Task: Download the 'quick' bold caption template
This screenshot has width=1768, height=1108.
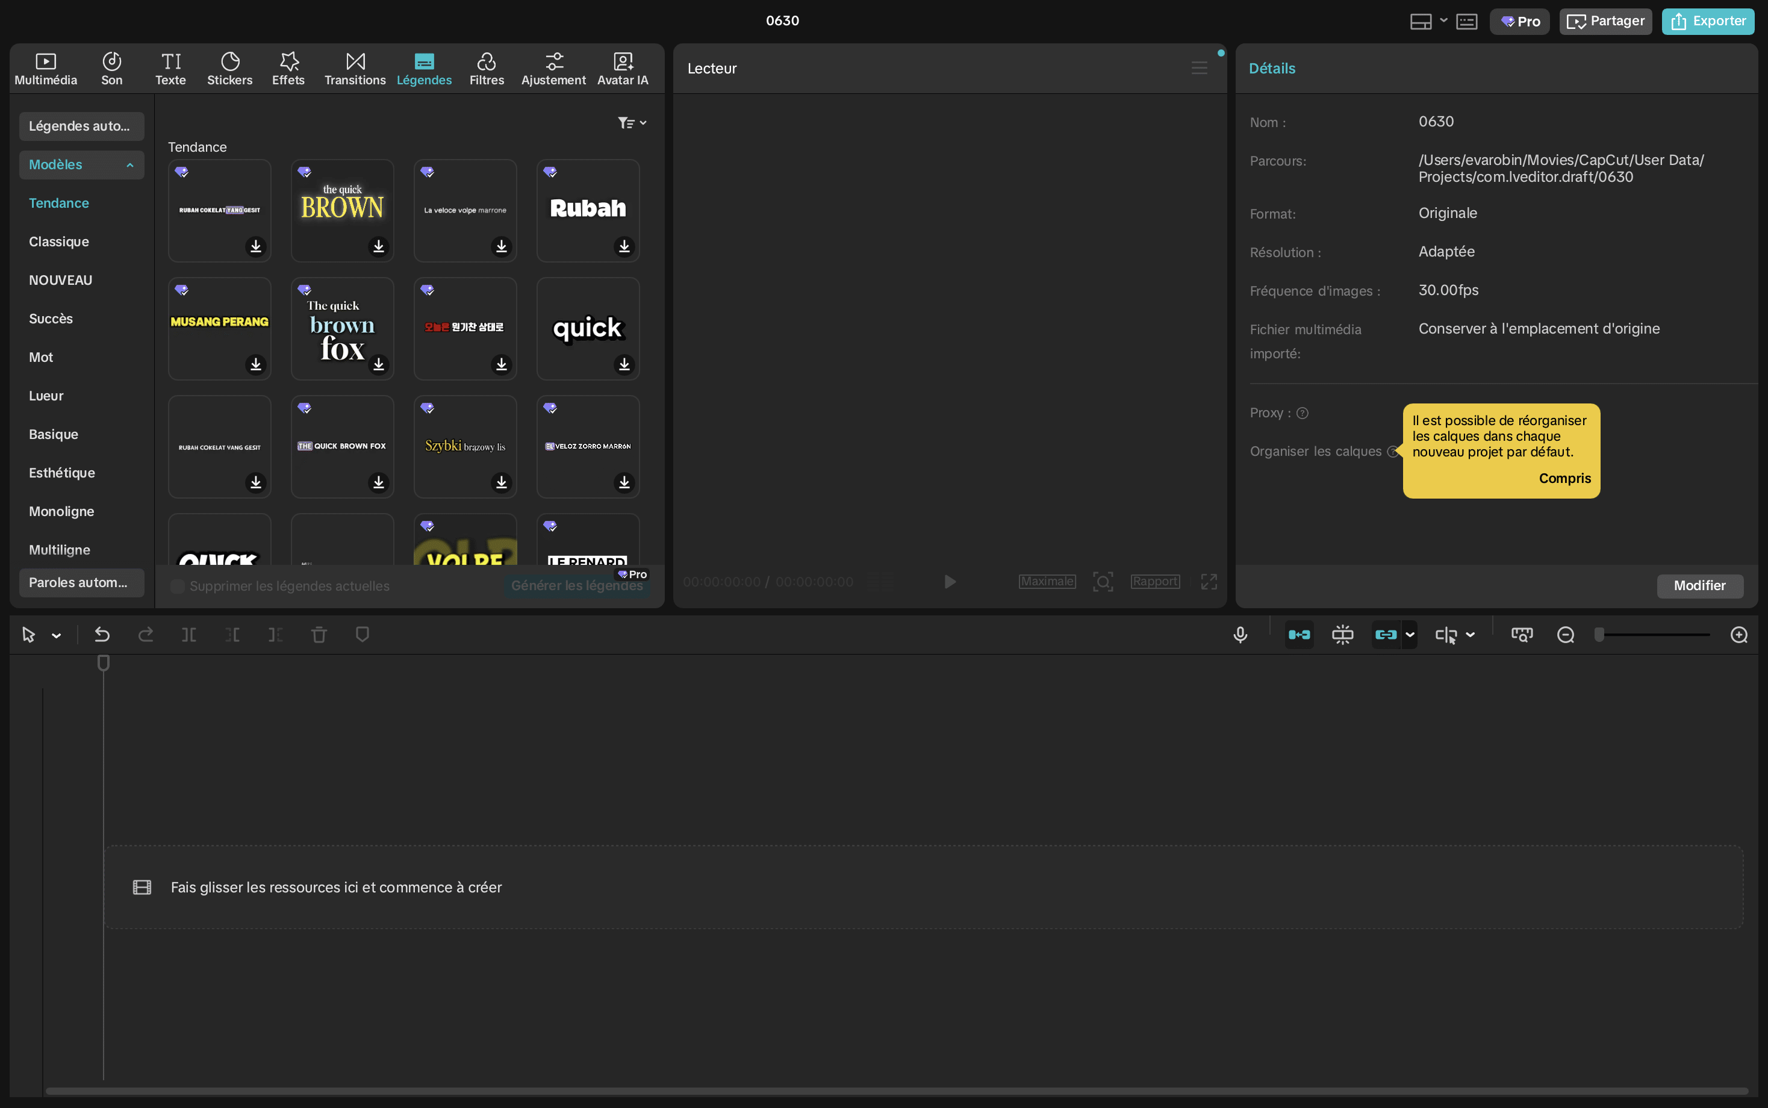Action: tap(624, 364)
